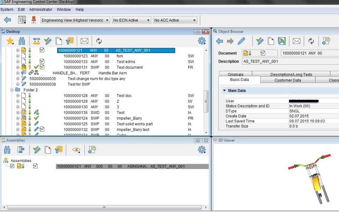This screenshot has height=212, width=339.
Task: Select the Basic Data tab
Action: (x=239, y=80)
